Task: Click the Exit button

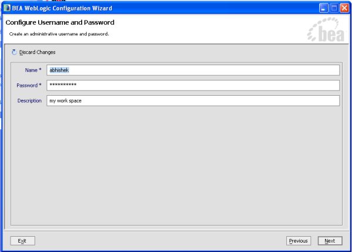Action: pyautogui.click(x=22, y=241)
